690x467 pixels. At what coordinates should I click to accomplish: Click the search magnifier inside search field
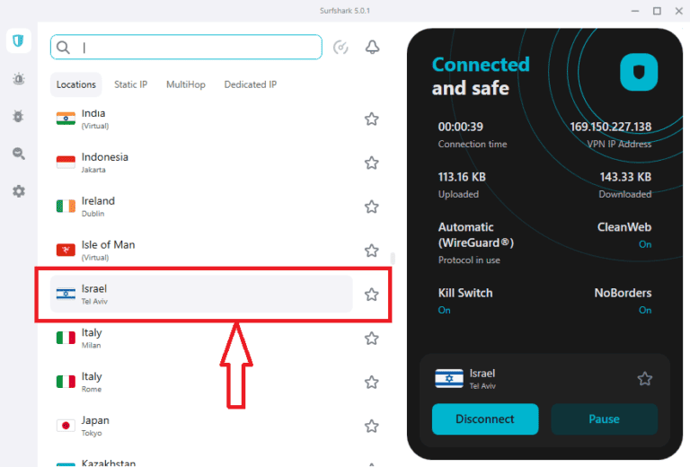click(64, 47)
